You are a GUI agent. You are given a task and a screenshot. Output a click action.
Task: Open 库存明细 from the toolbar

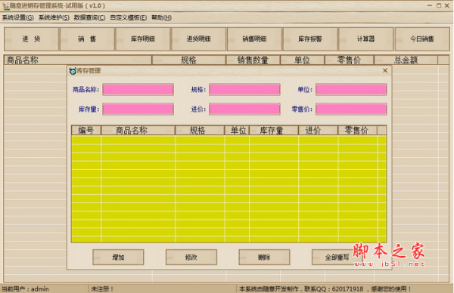(143, 39)
